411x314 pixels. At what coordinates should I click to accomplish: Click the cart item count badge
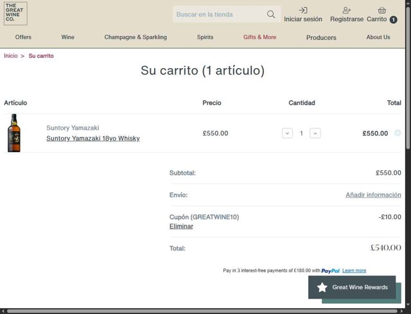(393, 20)
